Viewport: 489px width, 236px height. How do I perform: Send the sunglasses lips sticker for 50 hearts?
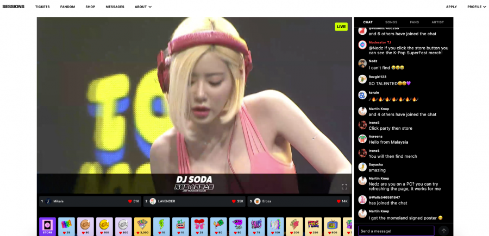tap(237, 226)
